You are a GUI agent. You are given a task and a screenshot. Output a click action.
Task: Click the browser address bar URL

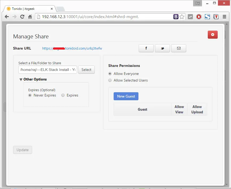coord(90,17)
